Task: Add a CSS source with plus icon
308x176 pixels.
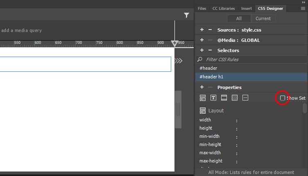Action: click(202, 30)
